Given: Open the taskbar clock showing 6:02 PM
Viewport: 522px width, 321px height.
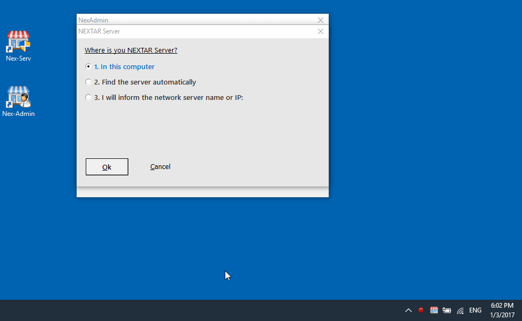Looking at the screenshot, I should (x=502, y=310).
